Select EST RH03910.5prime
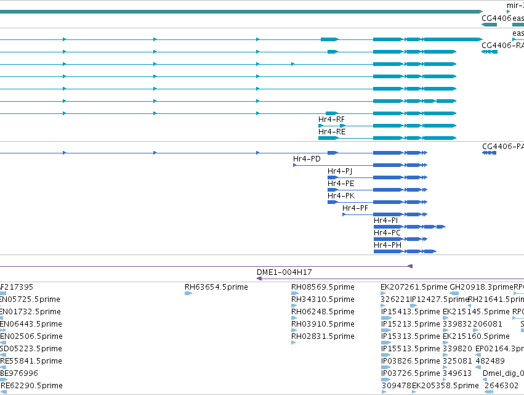524x395 pixels. (x=323, y=324)
